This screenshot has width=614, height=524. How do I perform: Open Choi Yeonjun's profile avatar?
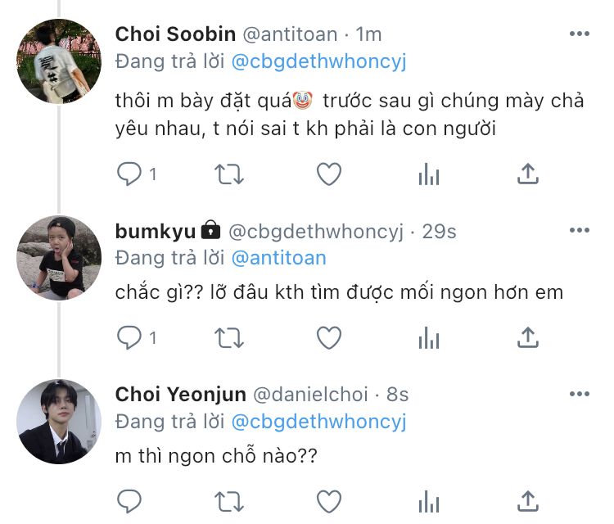point(59,421)
